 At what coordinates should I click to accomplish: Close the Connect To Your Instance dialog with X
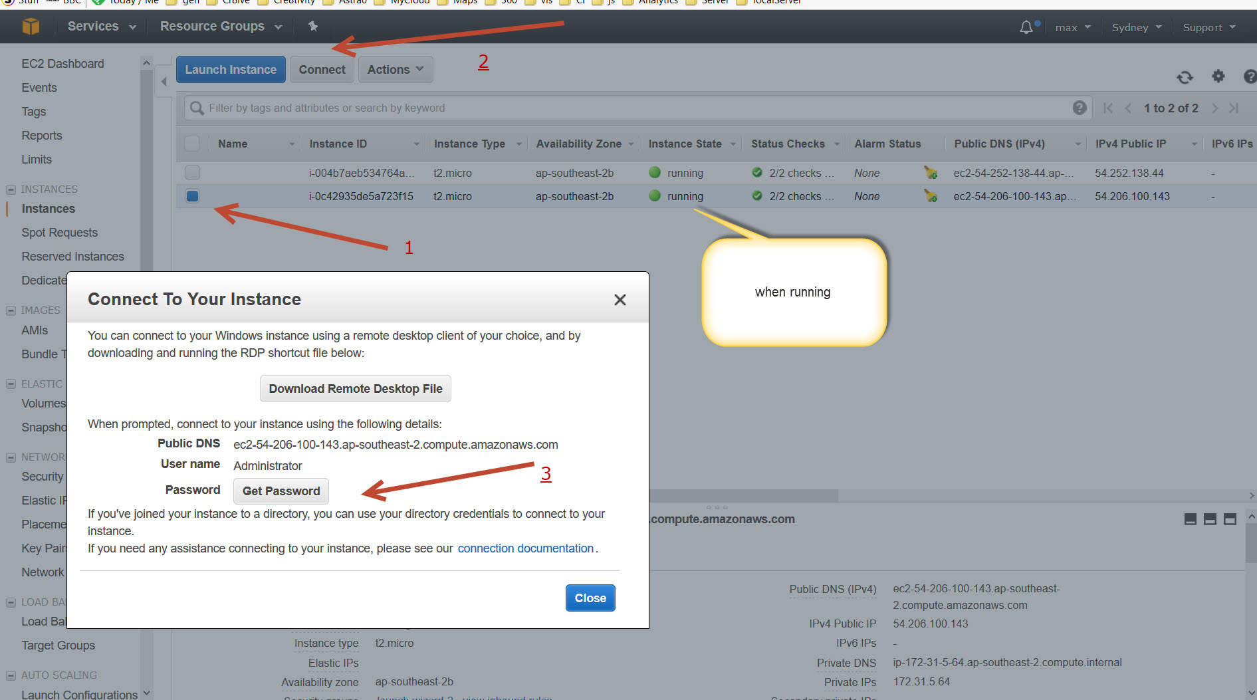coord(620,300)
